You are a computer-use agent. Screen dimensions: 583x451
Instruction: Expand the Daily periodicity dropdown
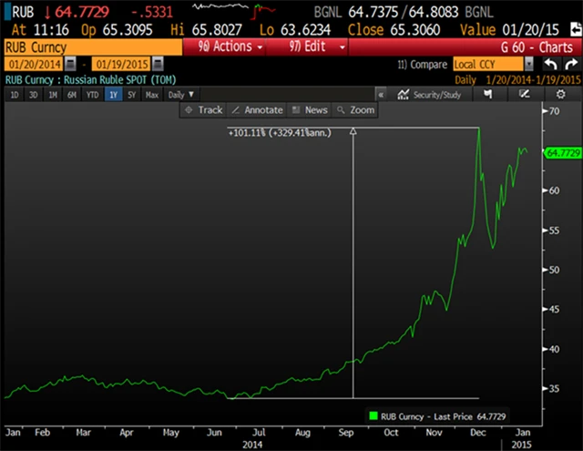pos(180,95)
